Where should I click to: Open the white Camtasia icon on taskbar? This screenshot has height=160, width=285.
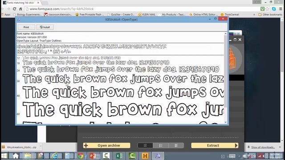(106, 156)
